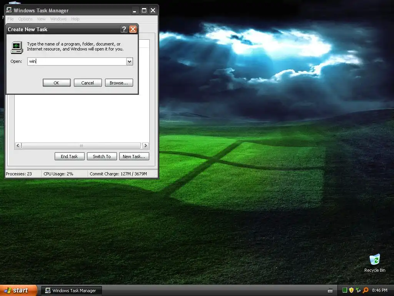Image resolution: width=394 pixels, height=296 pixels.
Task: Open the File menu in Task Manager
Action: pyautogui.click(x=10, y=19)
